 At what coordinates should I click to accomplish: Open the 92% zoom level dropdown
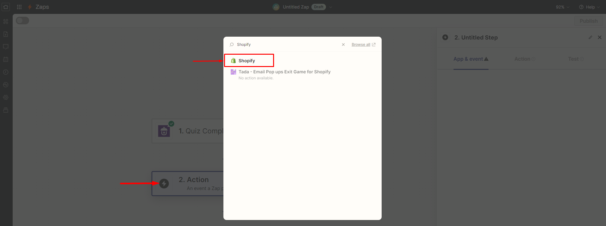tap(562, 7)
